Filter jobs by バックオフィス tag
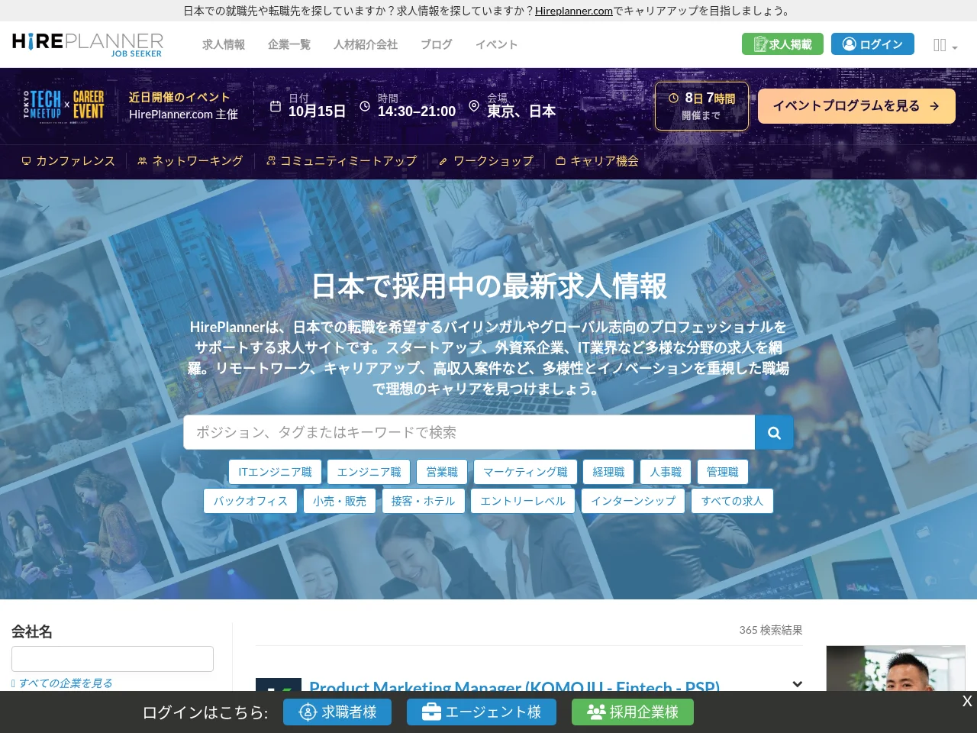This screenshot has width=977, height=733. click(250, 501)
